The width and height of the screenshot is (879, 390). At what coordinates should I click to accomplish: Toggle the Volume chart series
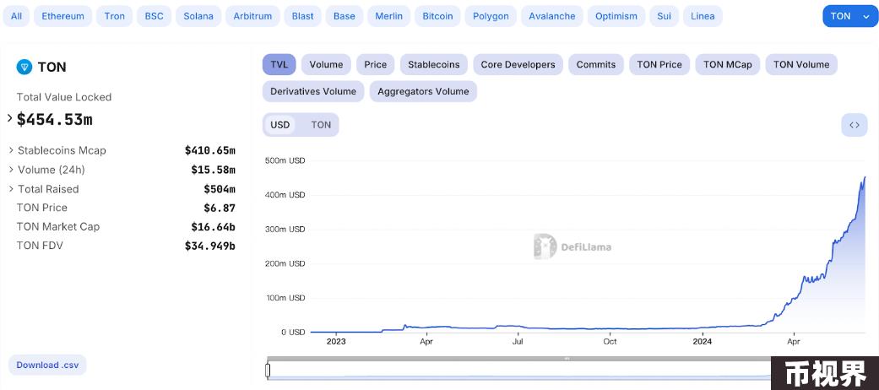(x=326, y=64)
